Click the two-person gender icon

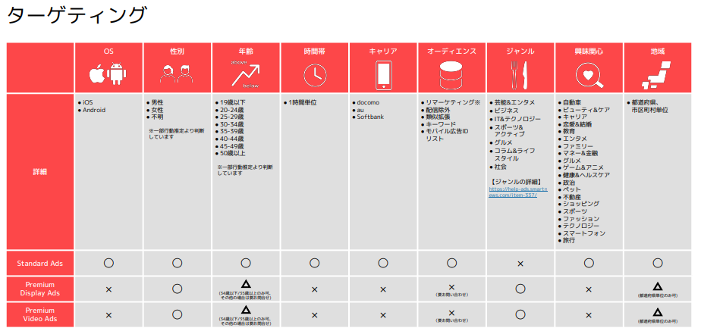click(x=177, y=75)
